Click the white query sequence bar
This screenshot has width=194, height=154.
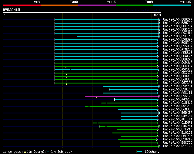coord(82,12)
